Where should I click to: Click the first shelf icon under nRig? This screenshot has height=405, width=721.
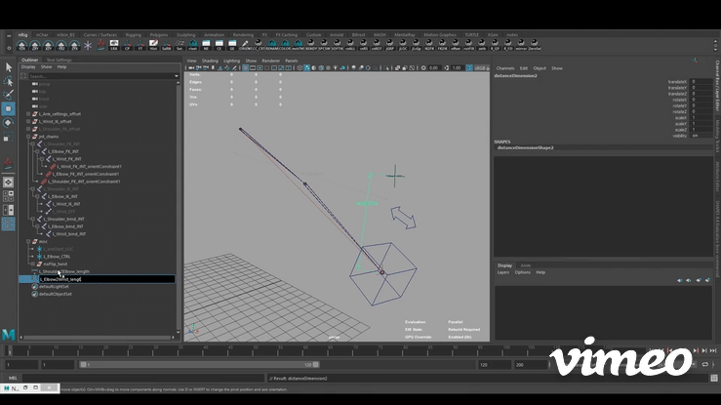pyautogui.click(x=22, y=45)
